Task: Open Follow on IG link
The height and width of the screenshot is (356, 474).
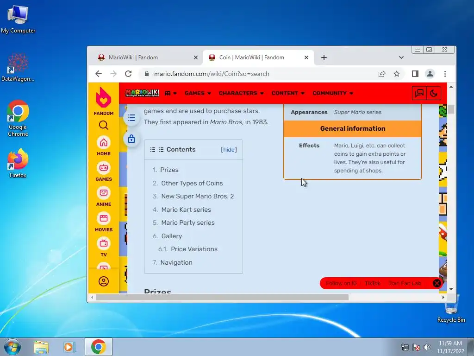Action: point(341,283)
